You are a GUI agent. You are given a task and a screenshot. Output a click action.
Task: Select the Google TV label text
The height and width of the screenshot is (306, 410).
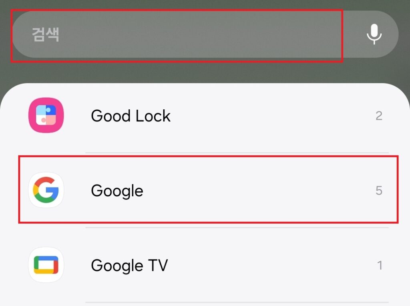(129, 266)
